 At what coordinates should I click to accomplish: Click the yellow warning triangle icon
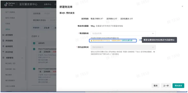coord(92,41)
